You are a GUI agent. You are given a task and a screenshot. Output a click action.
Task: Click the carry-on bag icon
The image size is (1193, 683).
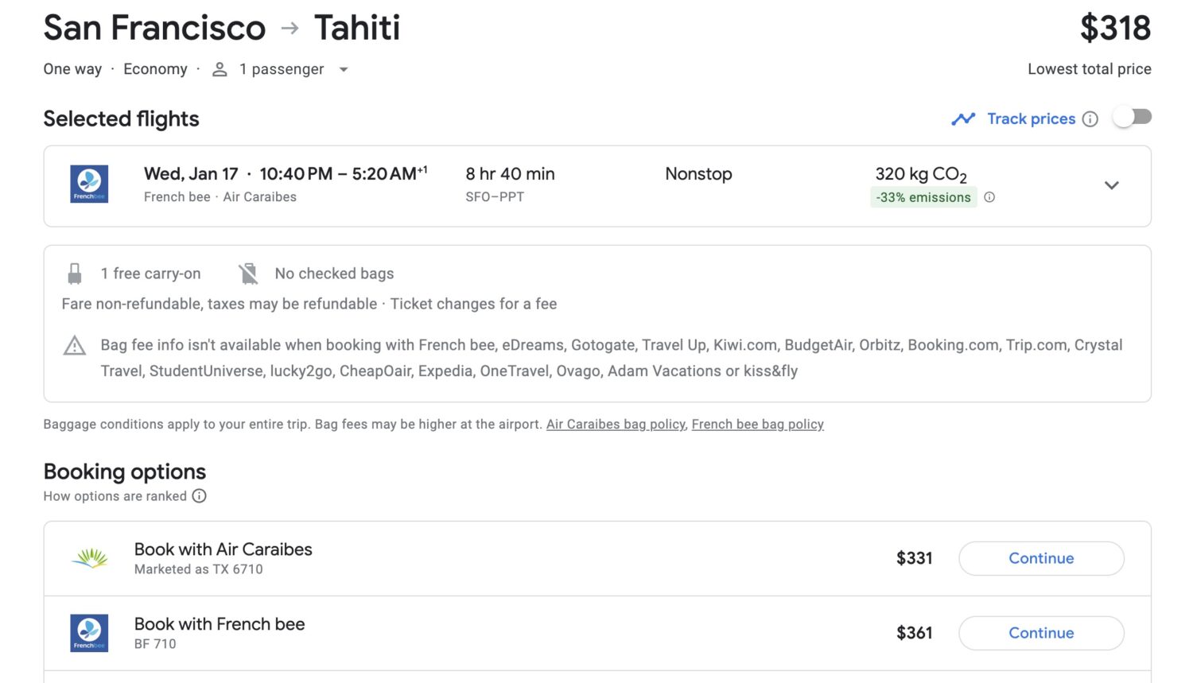(x=75, y=273)
